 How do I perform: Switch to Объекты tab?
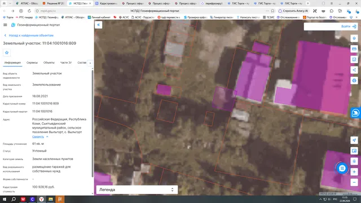point(49,63)
